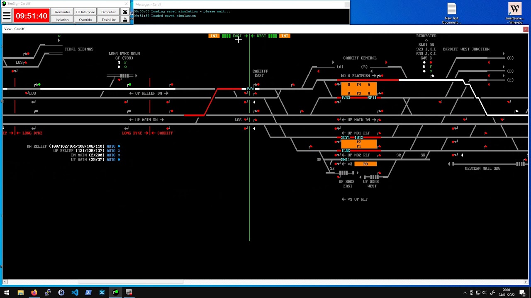
Task: Click the volume icon in system tray
Action: coord(484,293)
